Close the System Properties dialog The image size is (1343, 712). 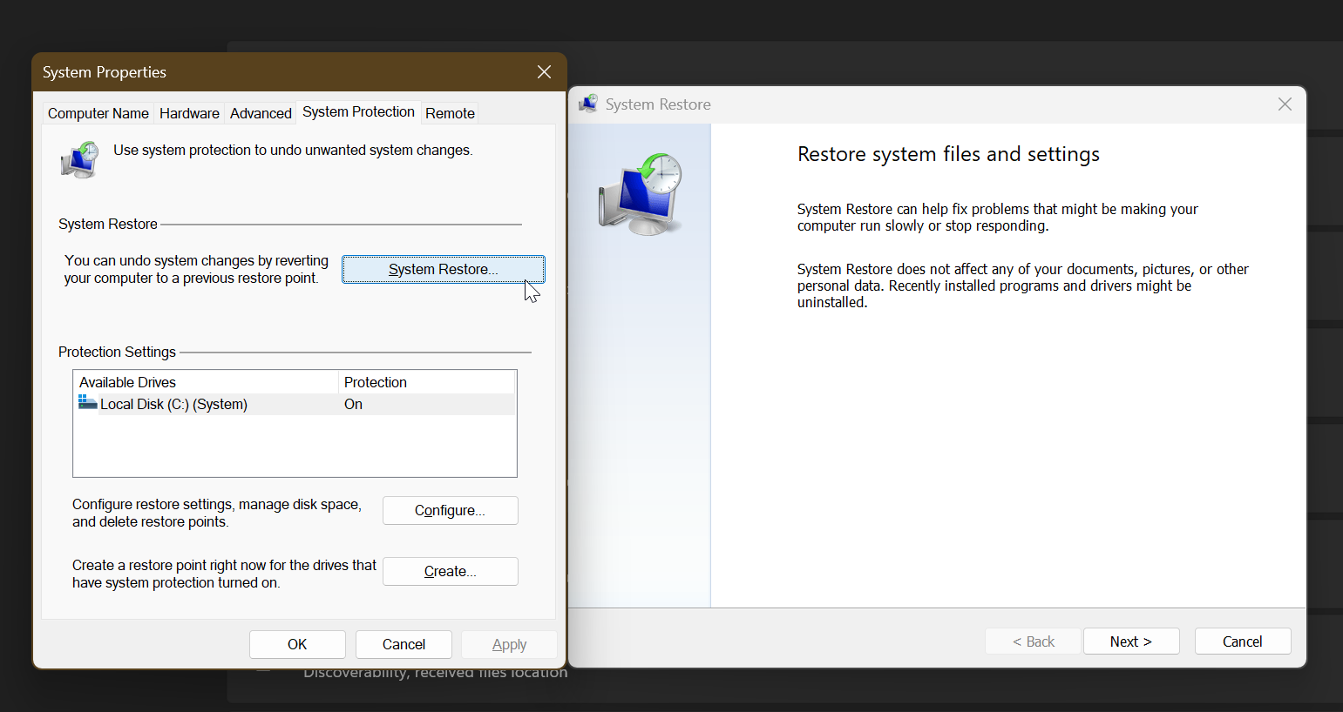pos(544,72)
